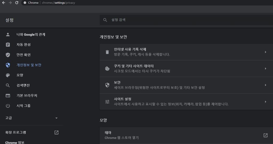Click the cookie icon in 쿠키 및 기타 사이트 데이터
Screen dimensions: 273x144
tap(107, 68)
